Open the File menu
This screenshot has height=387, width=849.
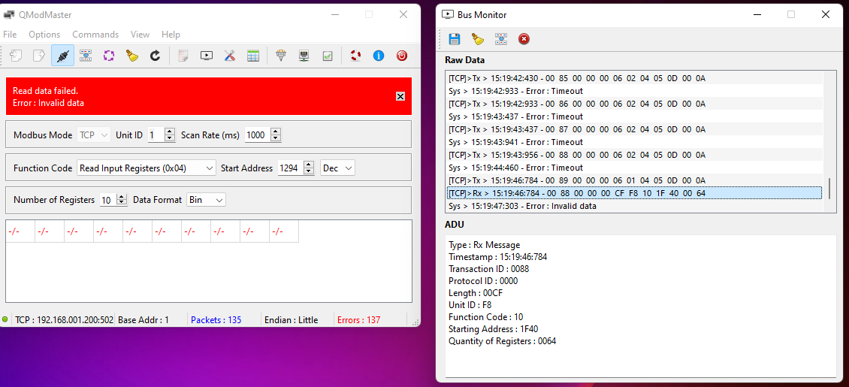[10, 34]
